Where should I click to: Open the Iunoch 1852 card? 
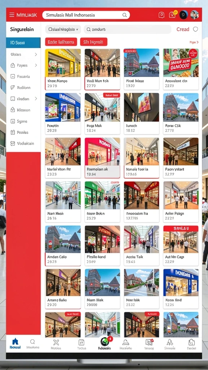pos(142,114)
